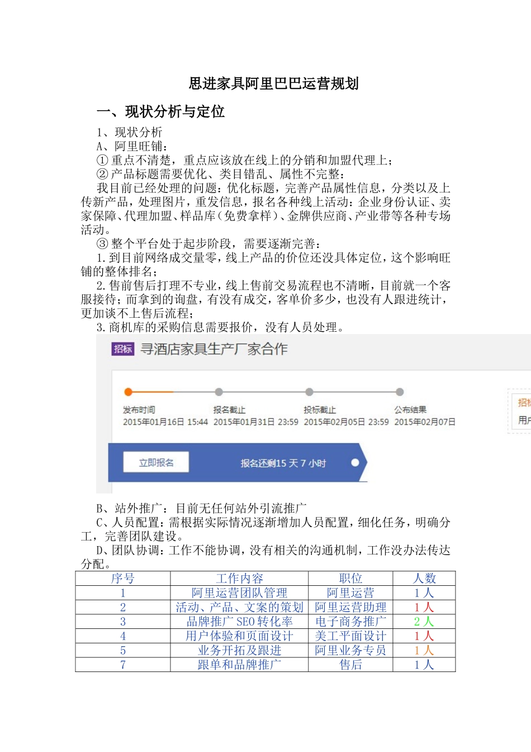Click the 投标截止 label
Viewport: 531px width, 752px height.
pos(320,410)
